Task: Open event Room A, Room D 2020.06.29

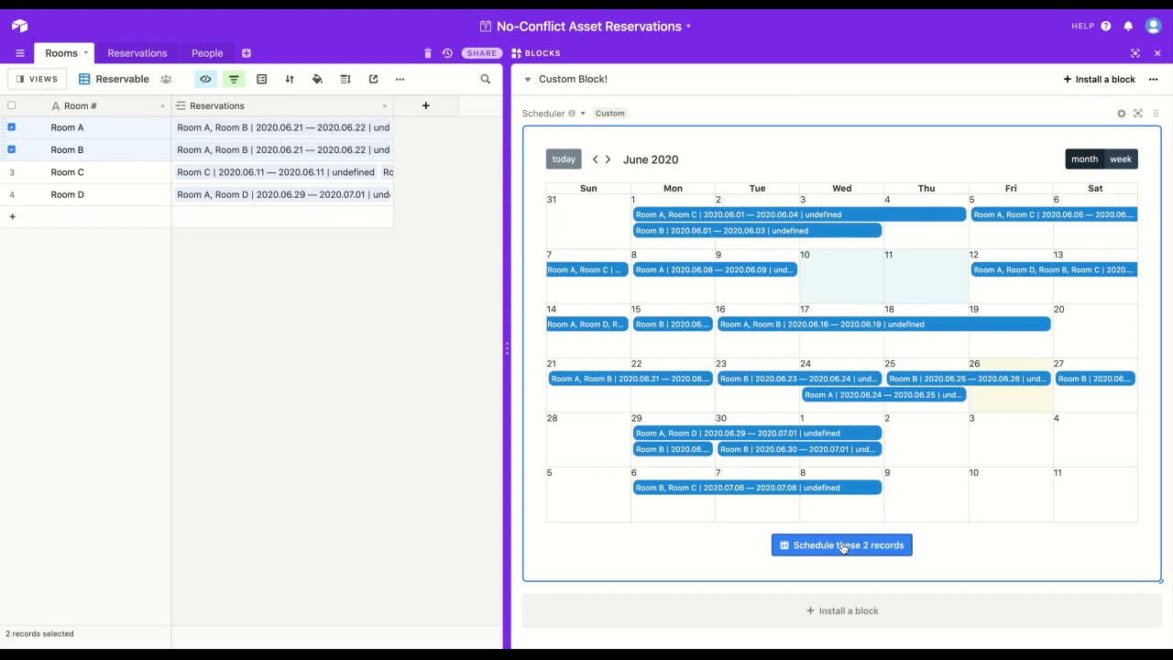Action: pos(757,434)
